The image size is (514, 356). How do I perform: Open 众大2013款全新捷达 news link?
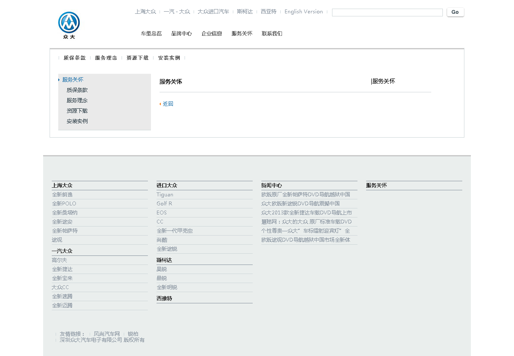[x=306, y=213]
